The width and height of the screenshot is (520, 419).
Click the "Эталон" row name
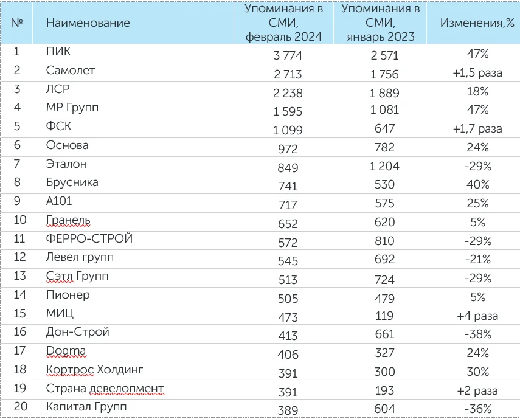pyautogui.click(x=66, y=164)
